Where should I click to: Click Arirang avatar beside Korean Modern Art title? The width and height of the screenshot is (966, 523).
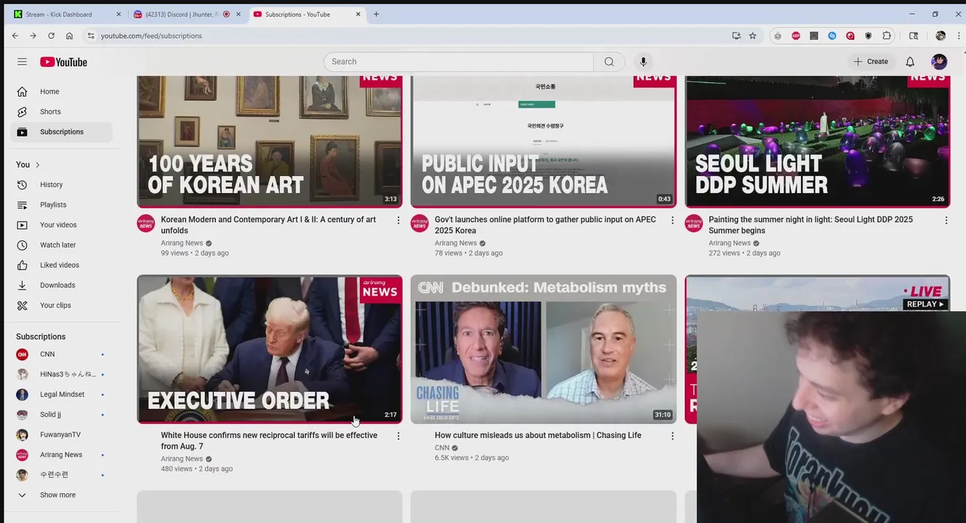tap(146, 223)
